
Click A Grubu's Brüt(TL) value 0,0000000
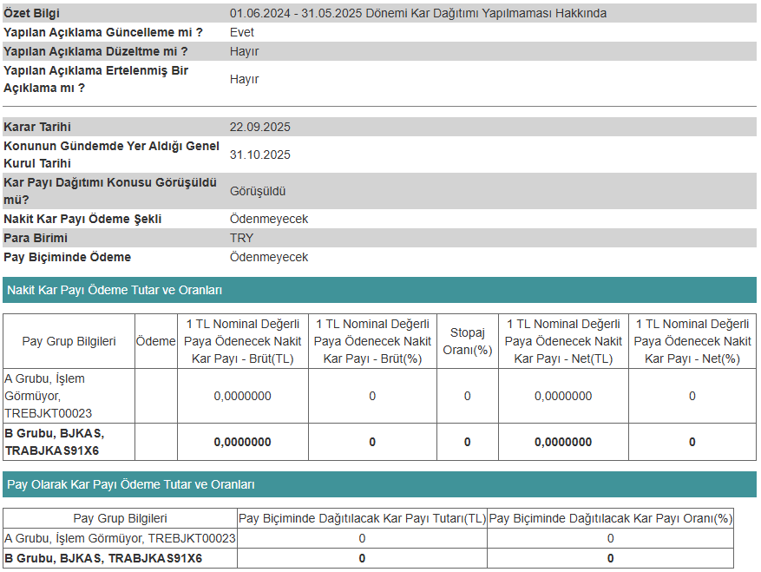[242, 396]
